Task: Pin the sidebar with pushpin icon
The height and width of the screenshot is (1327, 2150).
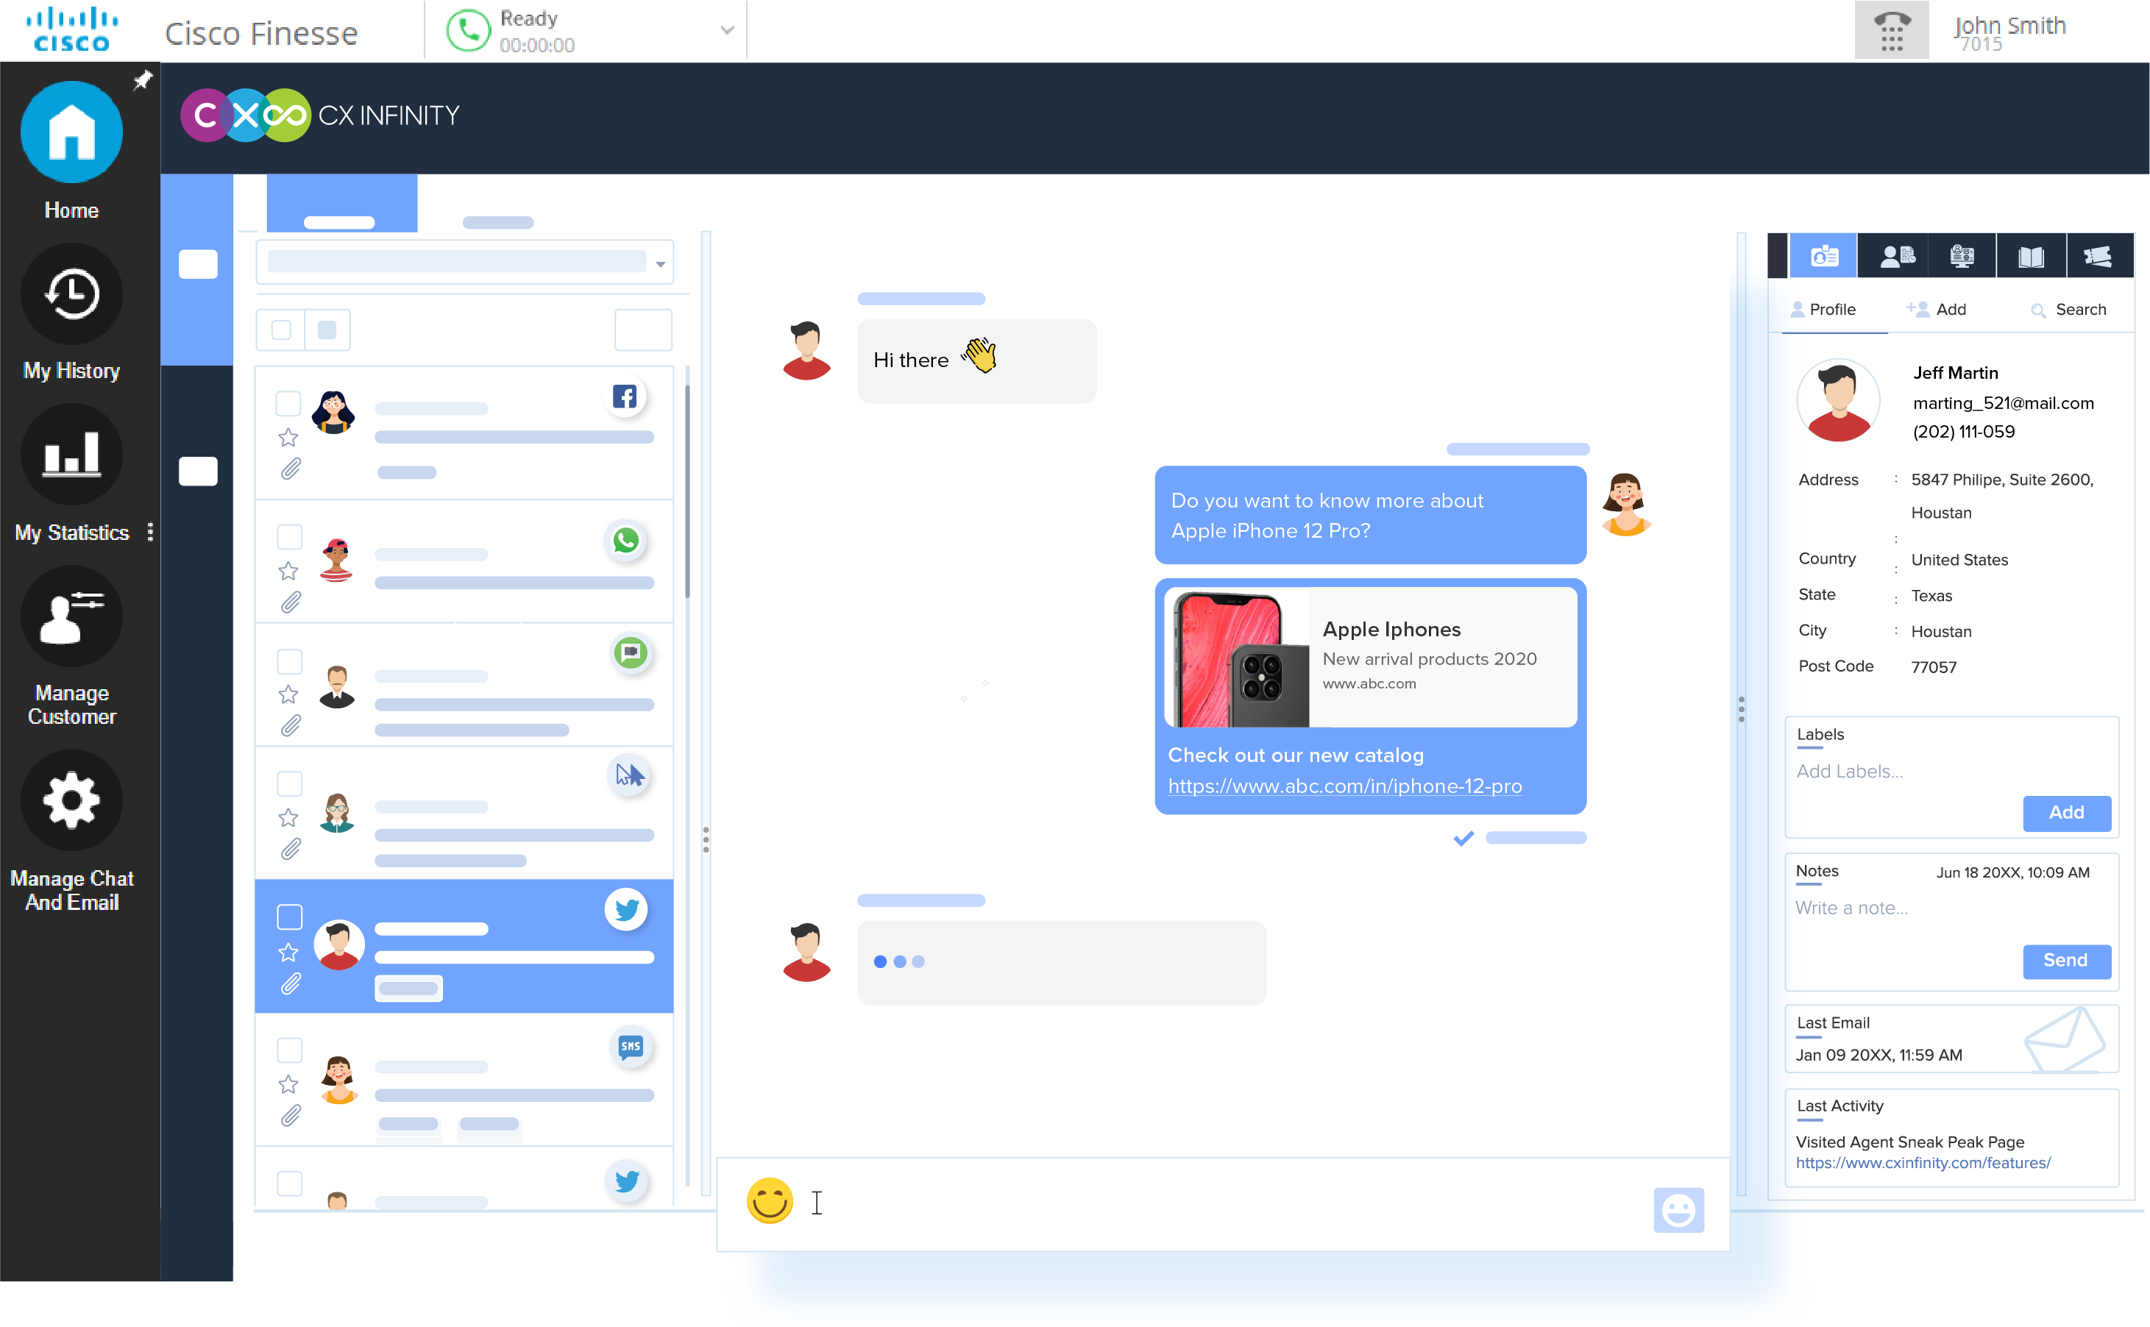Action: (x=142, y=81)
